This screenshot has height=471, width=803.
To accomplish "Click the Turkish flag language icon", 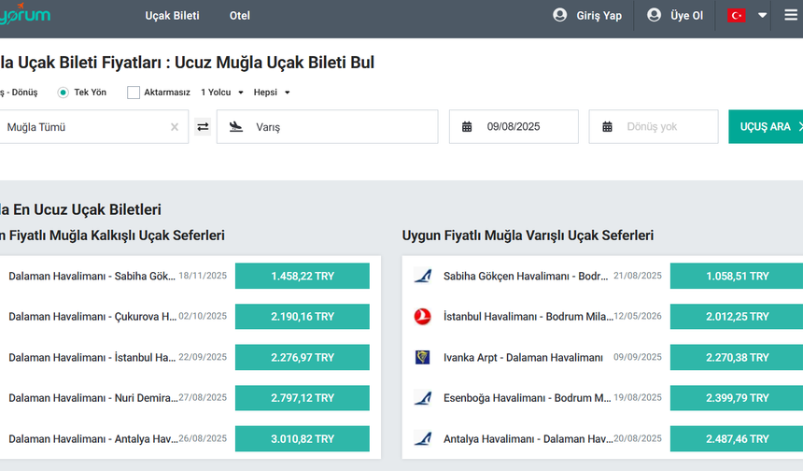I will [x=736, y=15].
